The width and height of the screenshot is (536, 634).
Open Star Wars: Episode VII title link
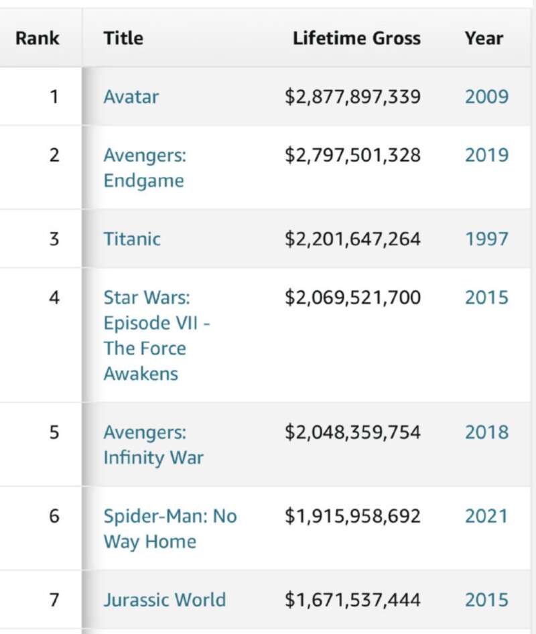tap(156, 336)
